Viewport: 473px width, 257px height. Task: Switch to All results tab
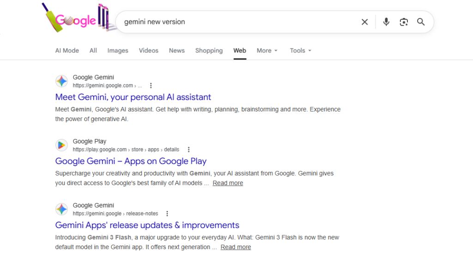coord(93,51)
